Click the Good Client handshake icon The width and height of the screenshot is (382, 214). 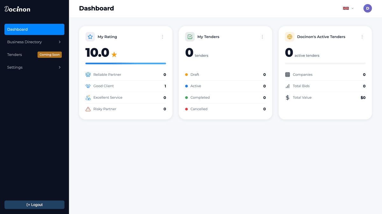click(x=88, y=86)
